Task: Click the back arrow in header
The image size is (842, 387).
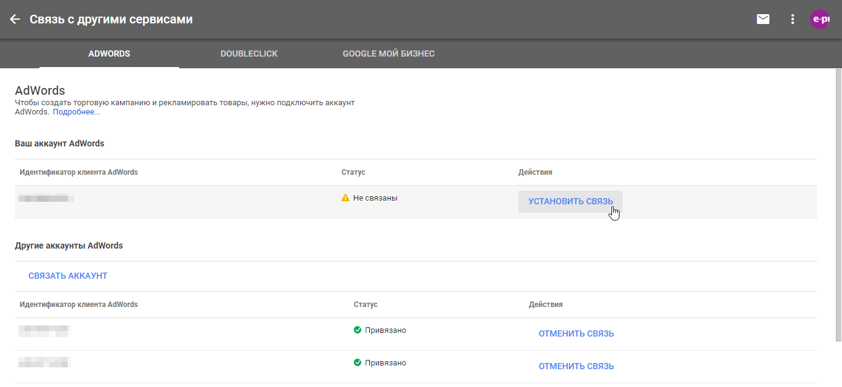Action: pos(15,19)
